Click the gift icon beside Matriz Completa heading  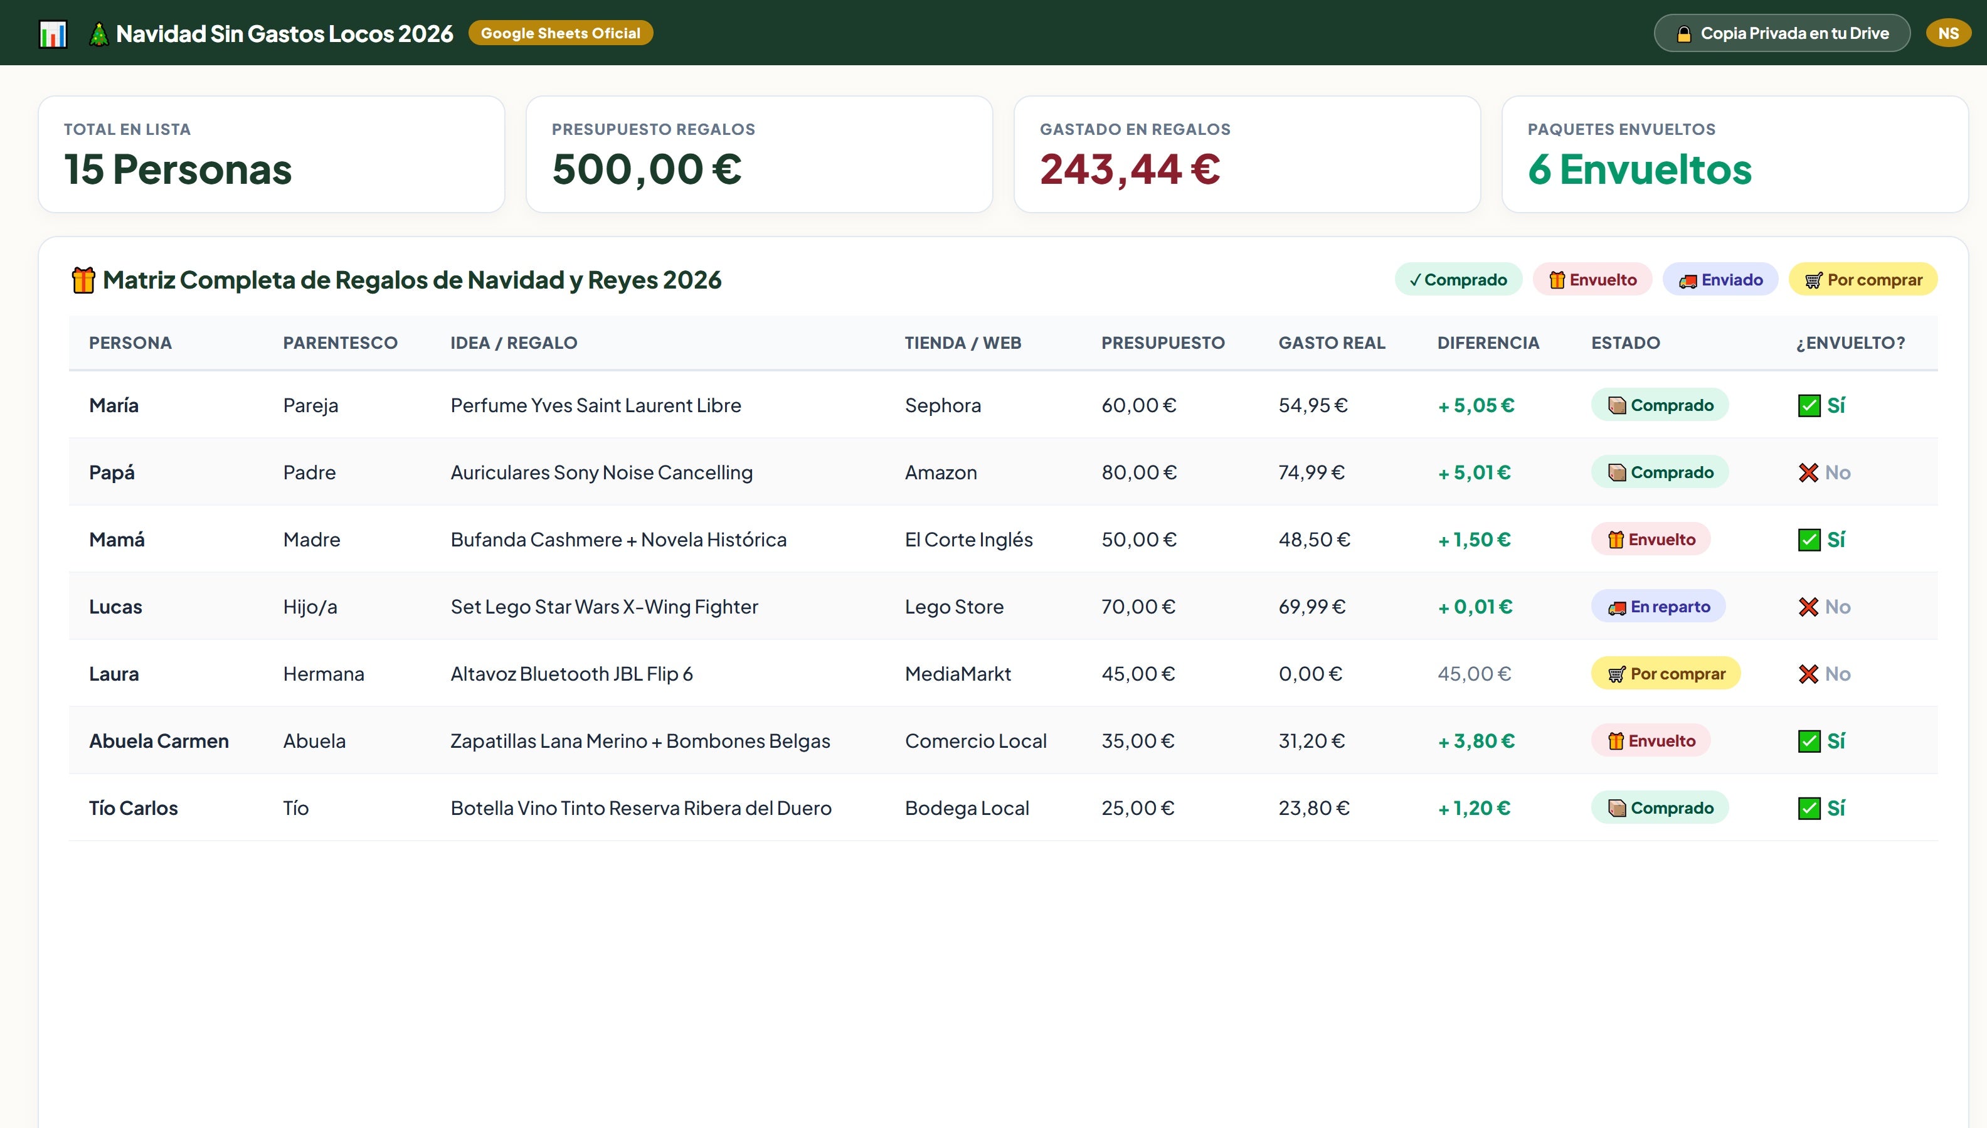pos(83,280)
